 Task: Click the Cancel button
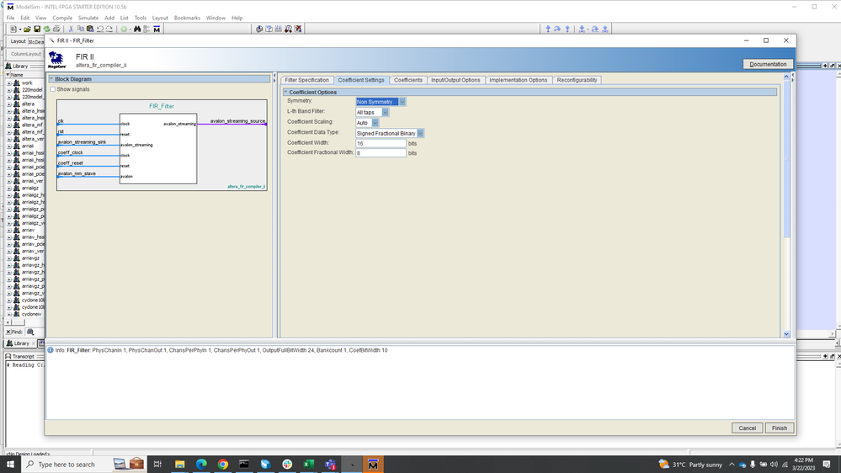[x=748, y=428]
